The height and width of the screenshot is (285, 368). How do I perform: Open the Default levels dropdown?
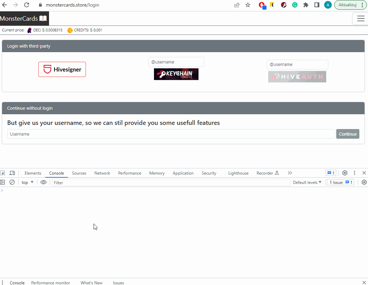307,183
